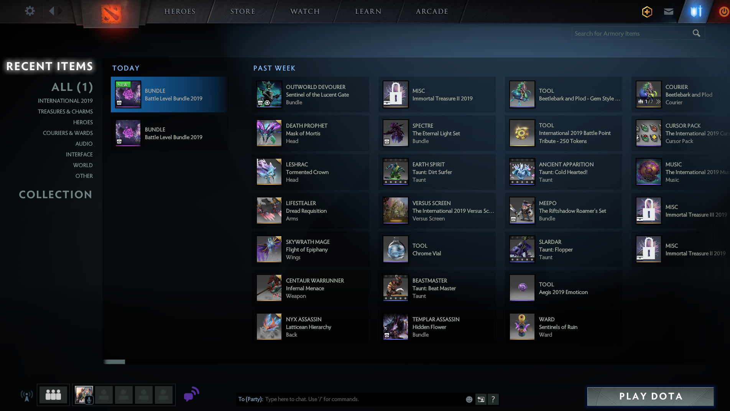Select Infernal Menace weapon

[x=311, y=288]
